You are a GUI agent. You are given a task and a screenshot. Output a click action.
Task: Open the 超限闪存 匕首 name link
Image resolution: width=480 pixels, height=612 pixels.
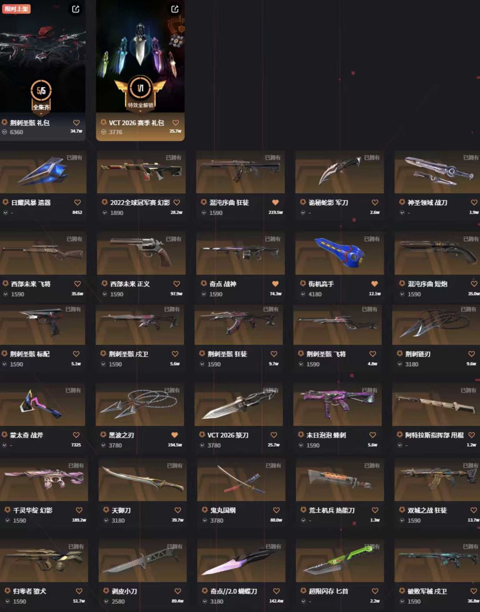click(328, 591)
